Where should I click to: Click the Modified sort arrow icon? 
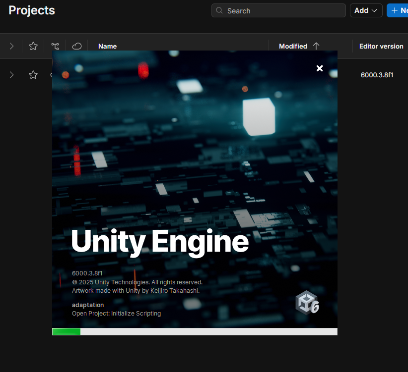(316, 46)
